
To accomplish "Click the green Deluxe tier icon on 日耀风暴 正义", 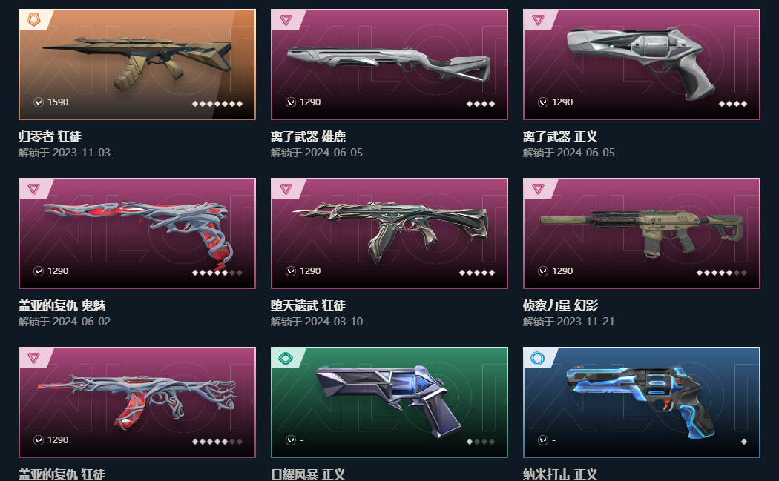I will 286,358.
